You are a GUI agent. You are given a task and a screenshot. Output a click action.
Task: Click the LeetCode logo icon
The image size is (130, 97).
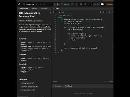(19, 4)
